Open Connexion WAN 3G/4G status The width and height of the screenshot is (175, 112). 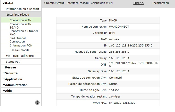(21, 26)
